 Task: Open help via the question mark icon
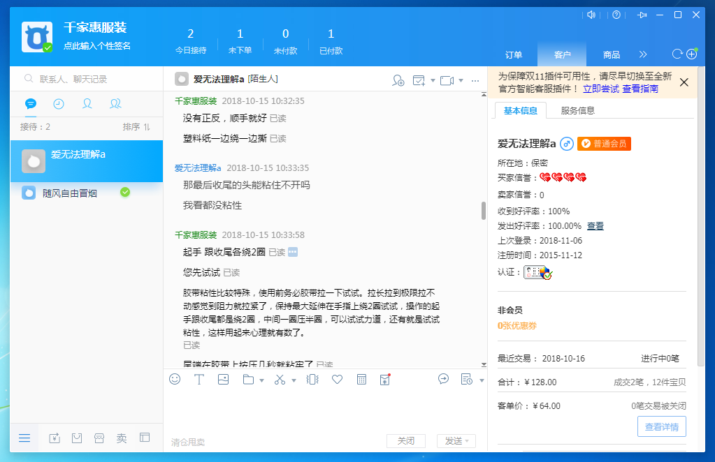tap(616, 15)
